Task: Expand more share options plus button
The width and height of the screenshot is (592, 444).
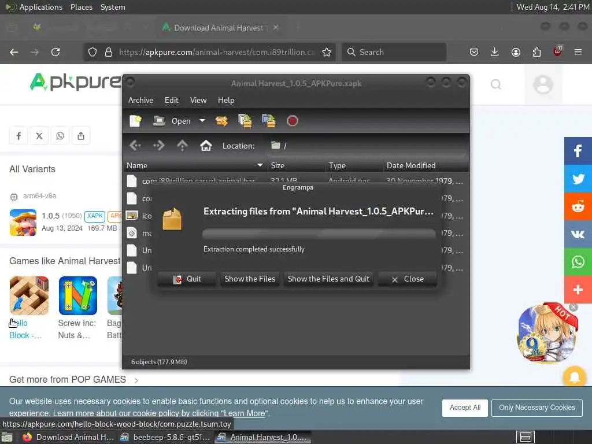Action: coord(578,290)
